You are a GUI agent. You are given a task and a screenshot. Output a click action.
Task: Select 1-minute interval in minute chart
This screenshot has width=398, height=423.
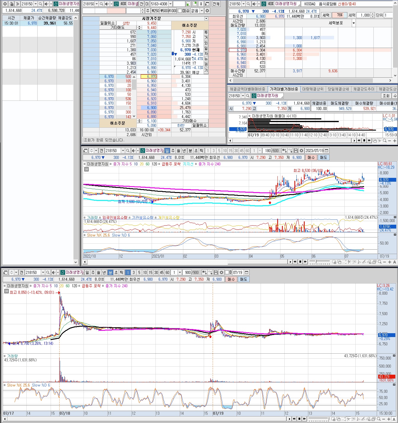pos(128,272)
